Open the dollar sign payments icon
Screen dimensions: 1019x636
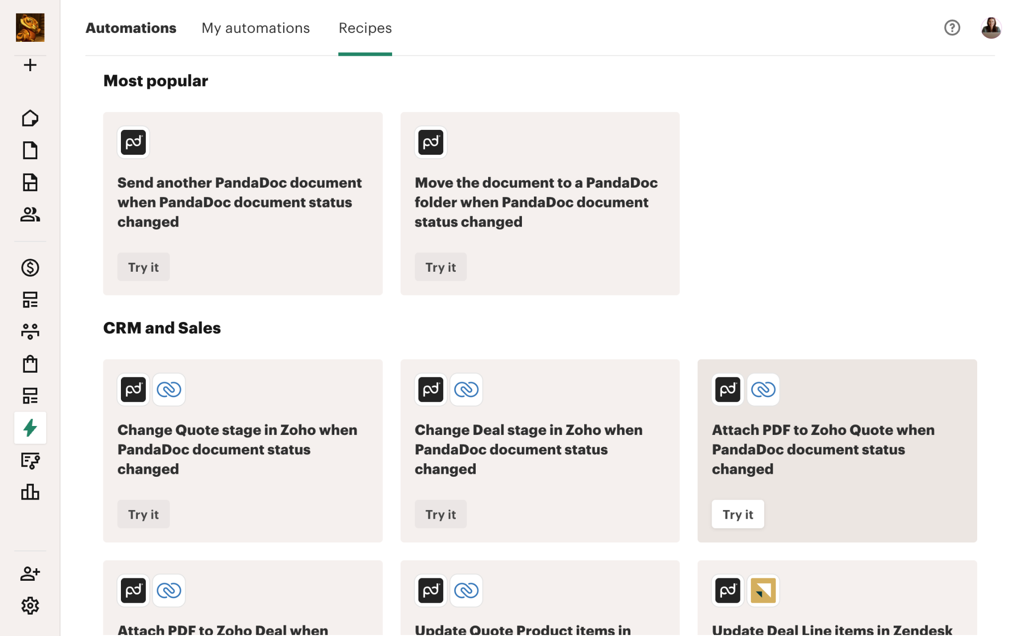pyautogui.click(x=30, y=268)
